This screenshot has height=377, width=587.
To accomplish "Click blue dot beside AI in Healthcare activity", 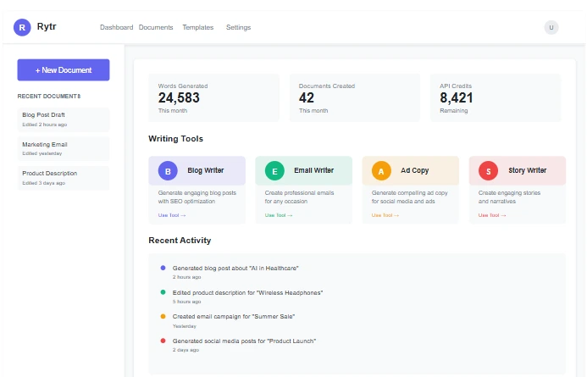I will 163,268.
